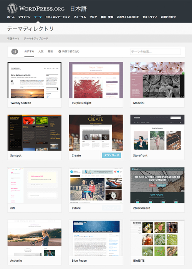This screenshot has height=269, width=192.
Task: Click the gear icon beside 特徴で絞り込む
Action: (60, 51)
